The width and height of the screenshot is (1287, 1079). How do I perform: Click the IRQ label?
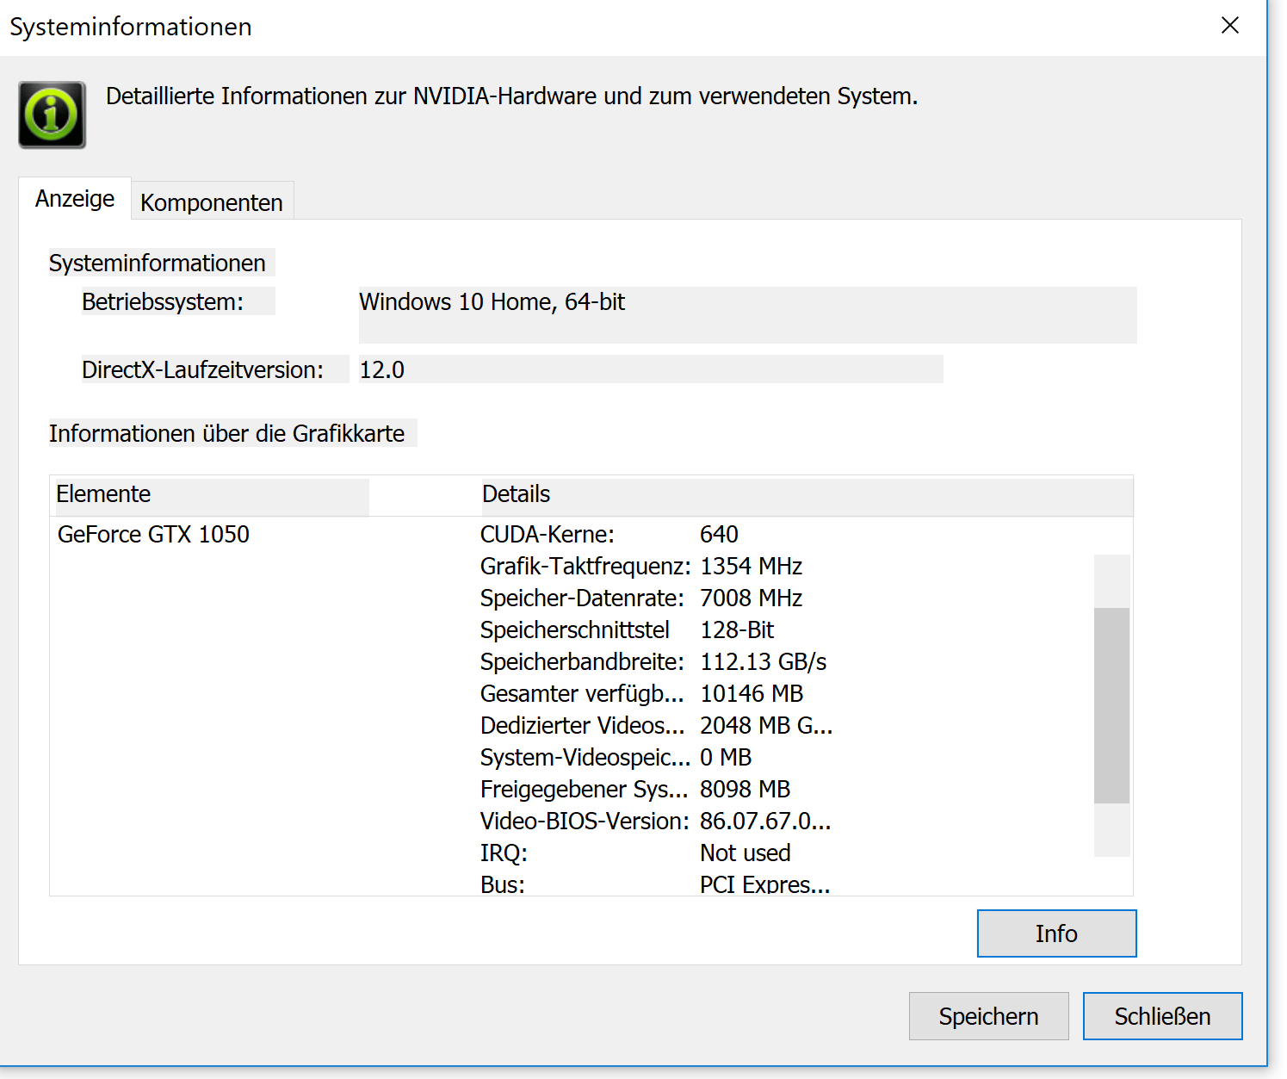click(x=504, y=853)
